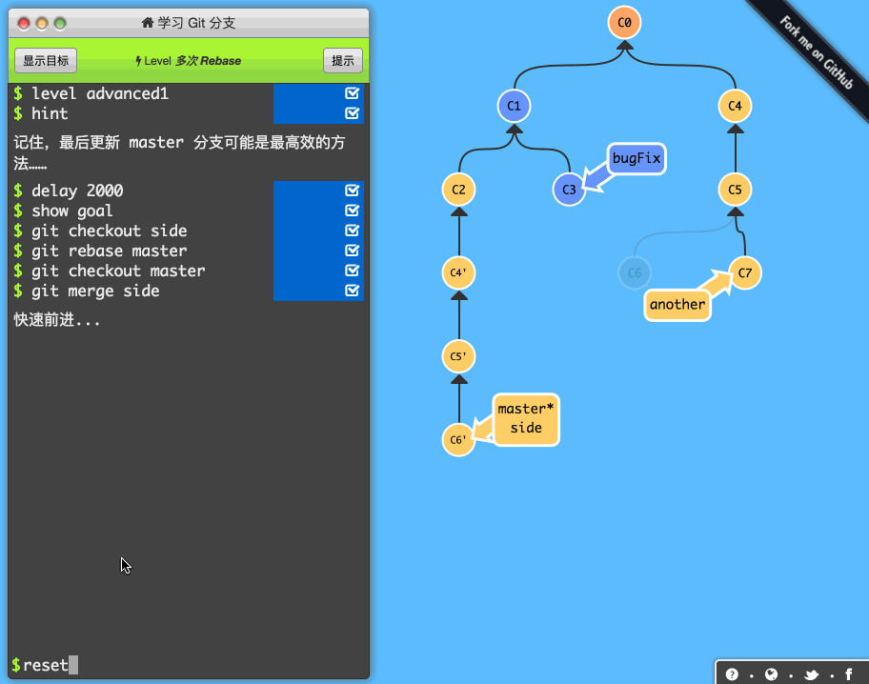Click the globe icon in the footer bar

[x=769, y=674]
